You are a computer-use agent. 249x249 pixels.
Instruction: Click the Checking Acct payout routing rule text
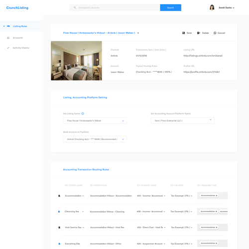[154, 72]
